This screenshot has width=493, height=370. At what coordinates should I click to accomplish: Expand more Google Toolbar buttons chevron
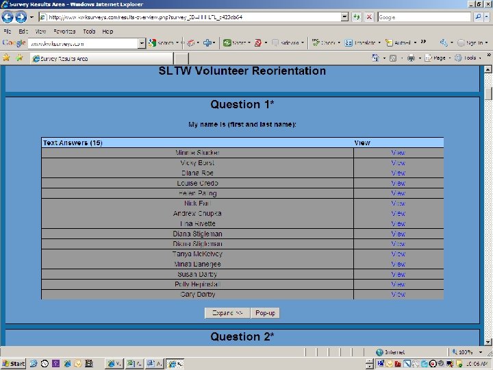pos(424,42)
